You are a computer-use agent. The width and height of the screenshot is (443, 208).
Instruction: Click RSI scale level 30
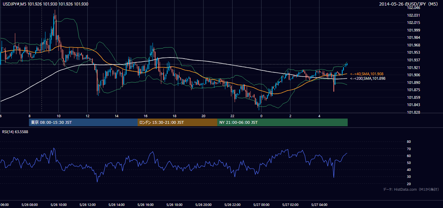coord(409,177)
